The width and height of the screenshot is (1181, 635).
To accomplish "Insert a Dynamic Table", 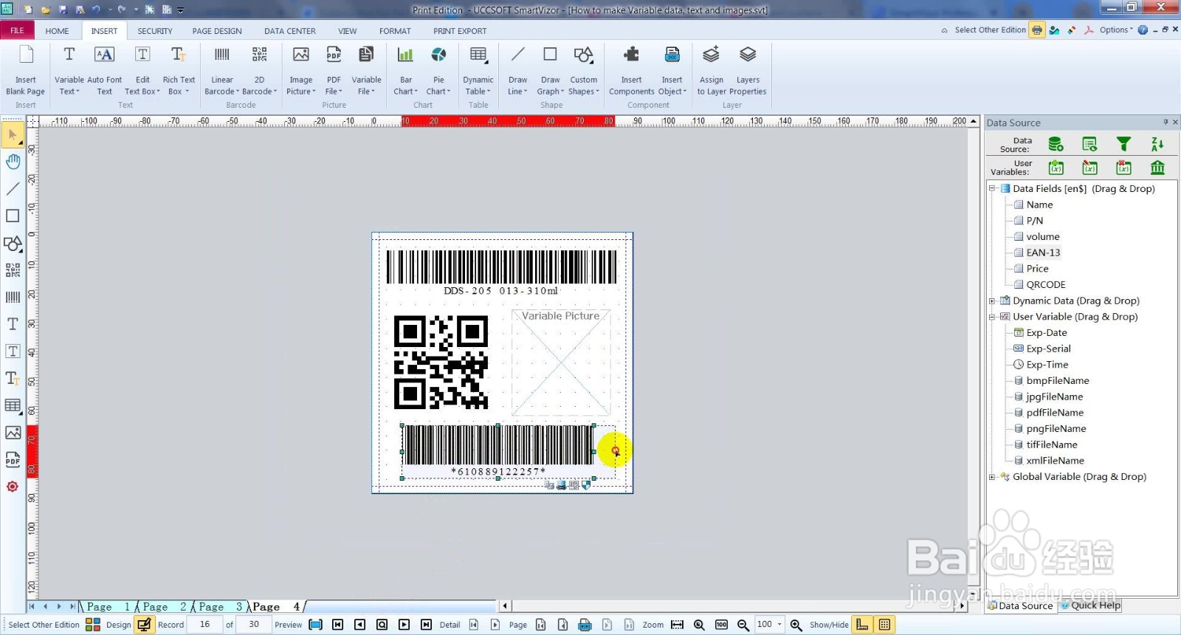I will tap(478, 70).
